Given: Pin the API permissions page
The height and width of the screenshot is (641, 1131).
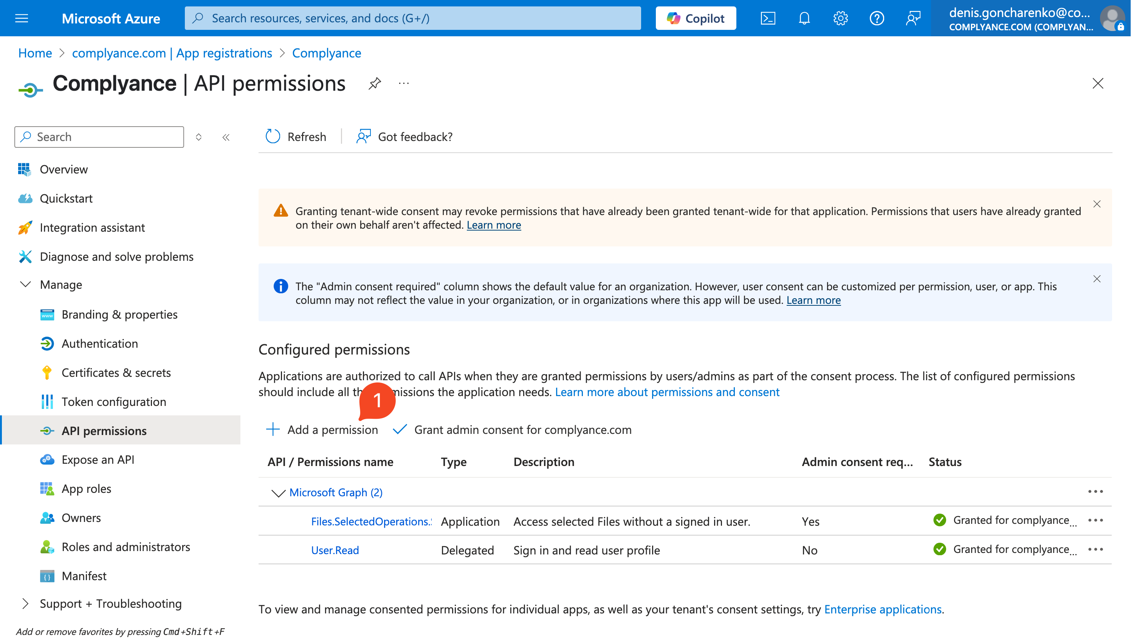Looking at the screenshot, I should pyautogui.click(x=375, y=83).
